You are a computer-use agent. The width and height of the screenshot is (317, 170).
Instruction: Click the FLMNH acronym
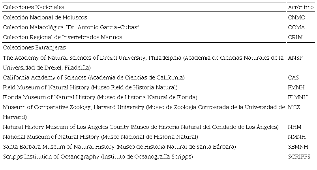[298, 97]
